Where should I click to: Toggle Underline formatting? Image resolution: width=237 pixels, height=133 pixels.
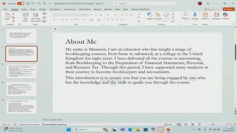point(63,20)
